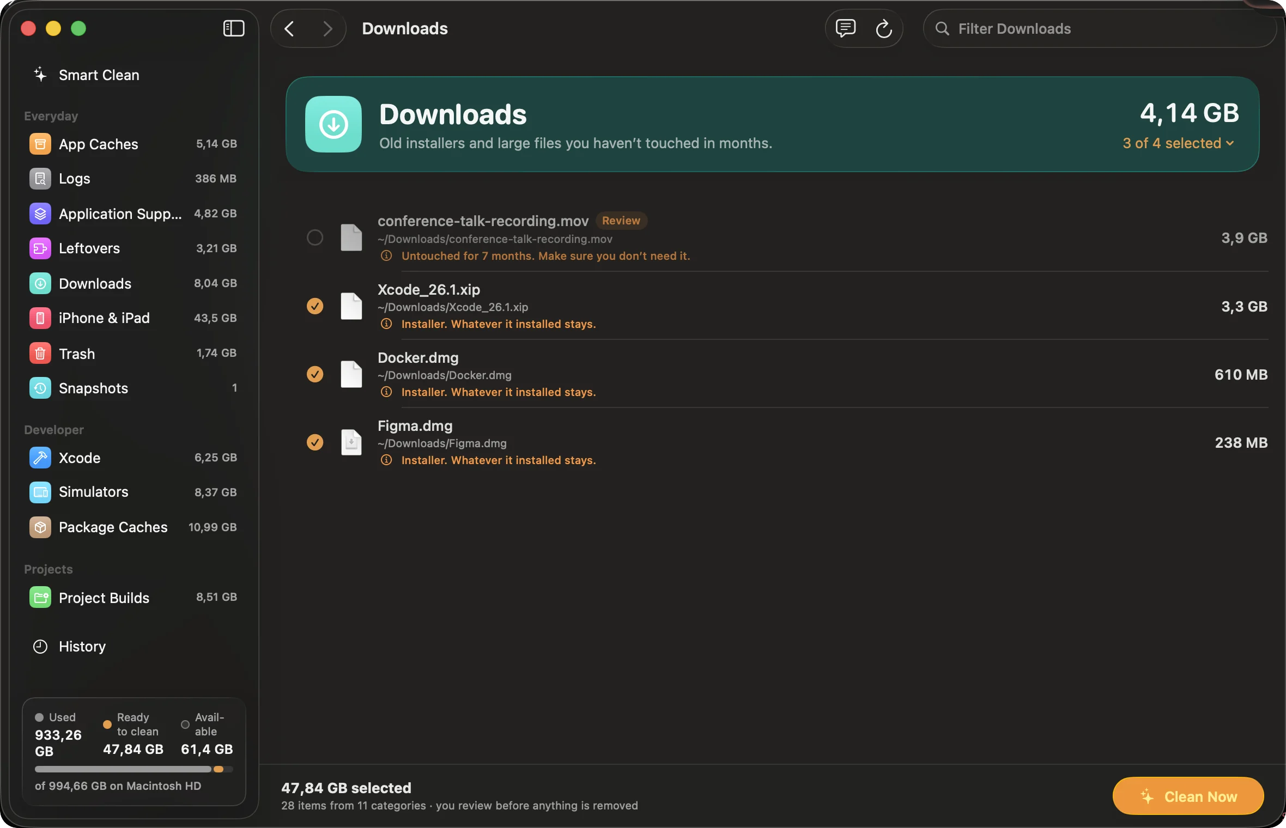The height and width of the screenshot is (828, 1286).
Task: Click the Application Support purple icon
Action: 40,214
